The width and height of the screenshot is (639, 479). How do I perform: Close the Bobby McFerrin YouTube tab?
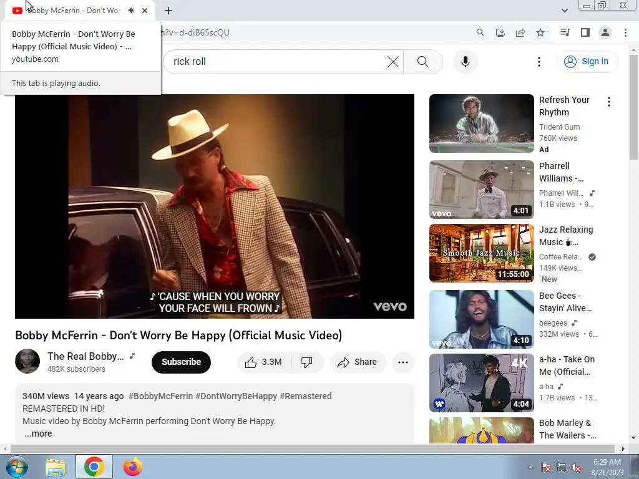tap(145, 11)
